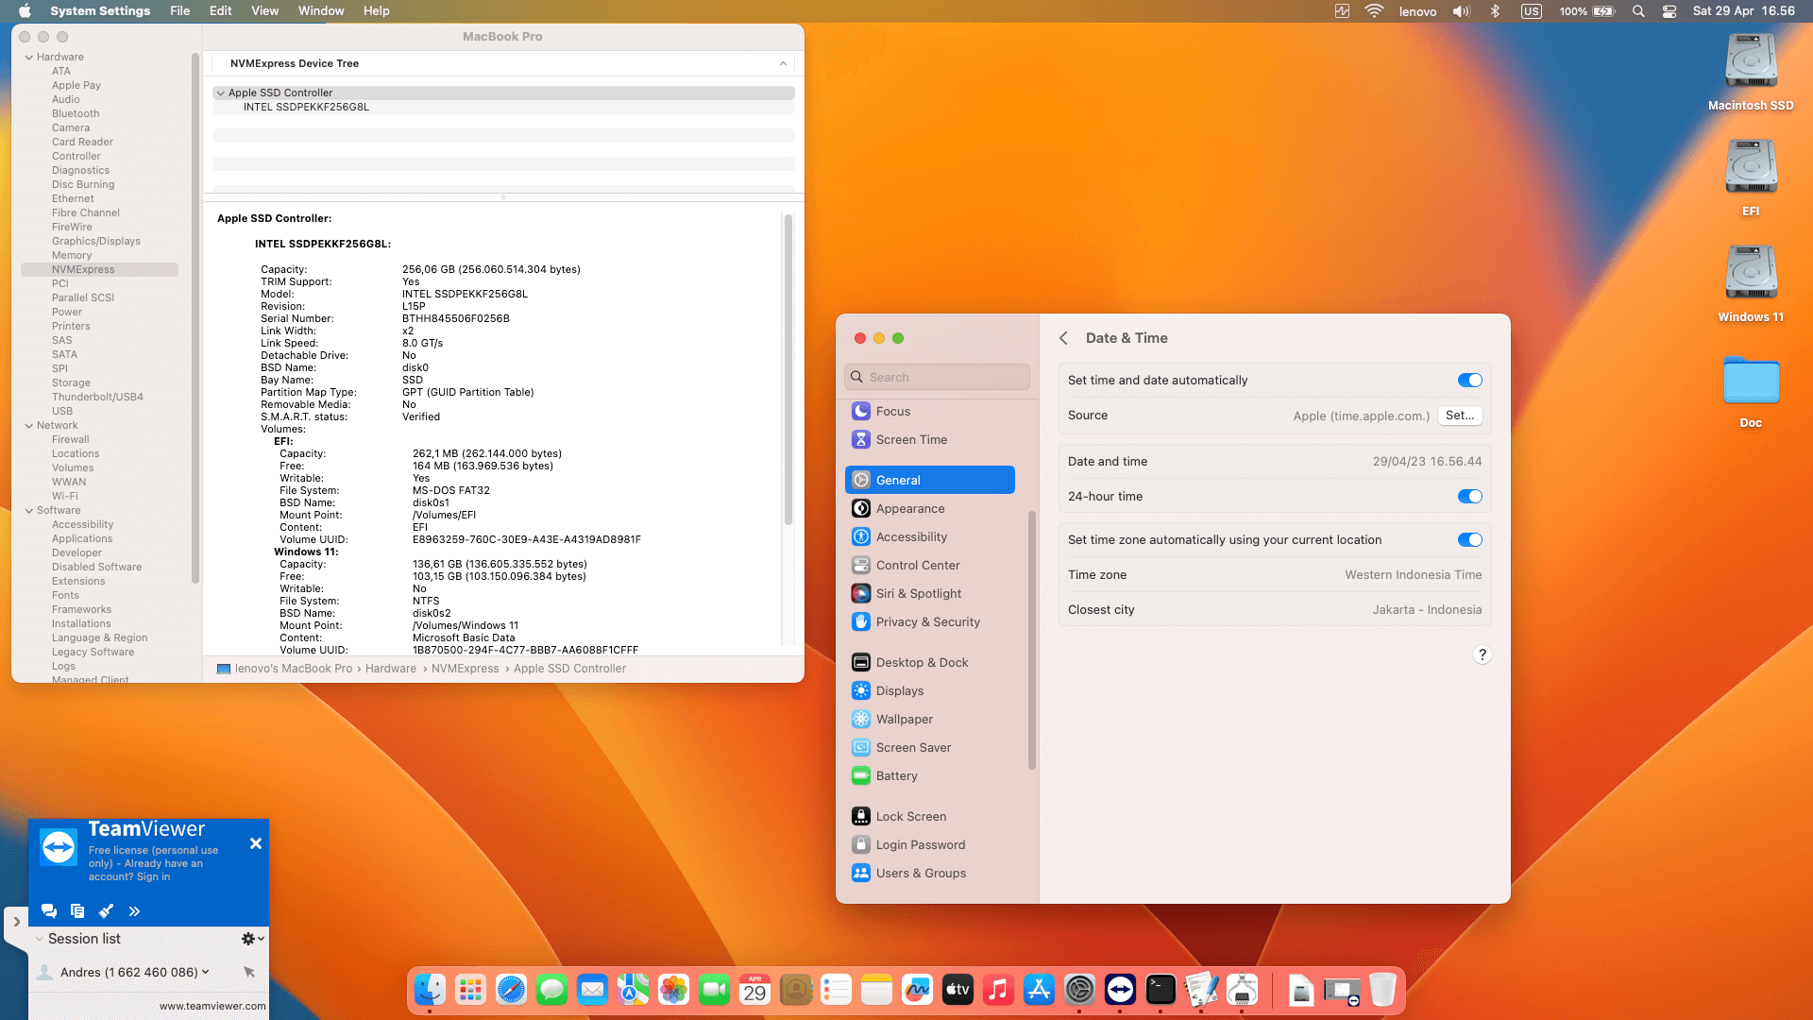
Task: Select Thunderbolt/USB4 in the Hardware list
Action: tap(97, 398)
